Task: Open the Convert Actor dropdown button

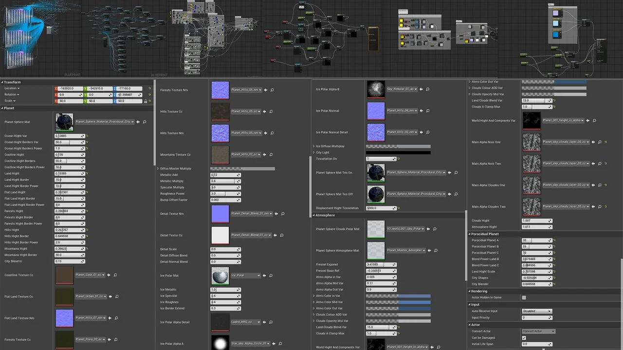Action: click(538, 332)
